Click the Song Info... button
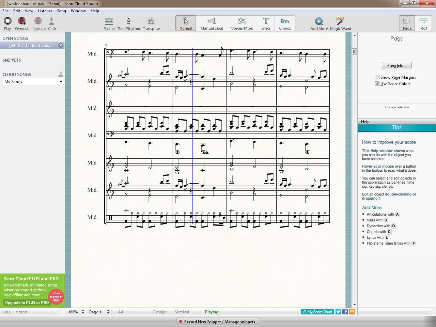Viewport: 436px width, 327px height. point(396,66)
